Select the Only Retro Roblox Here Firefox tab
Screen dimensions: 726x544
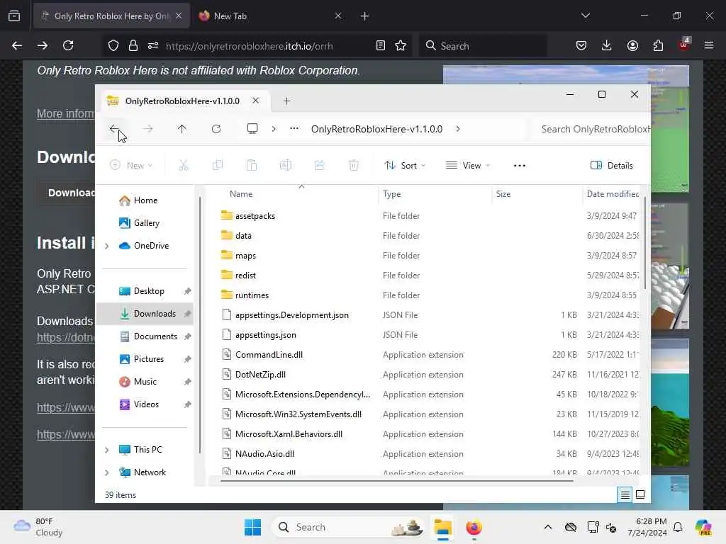[112, 16]
